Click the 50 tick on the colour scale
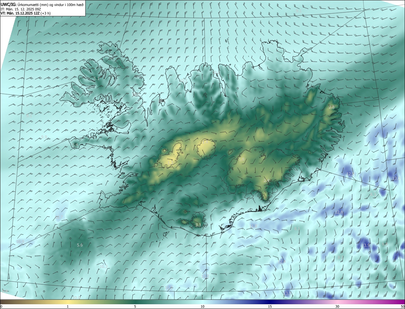The image size is (405, 309). 402,307
